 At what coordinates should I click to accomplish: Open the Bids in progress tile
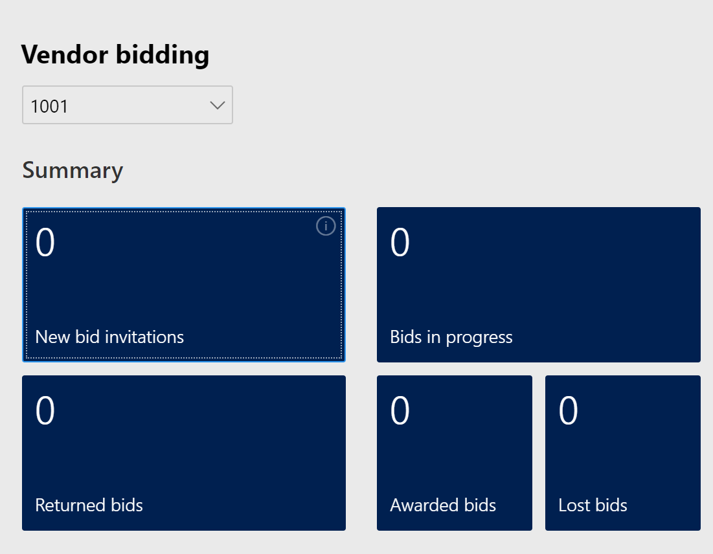538,285
